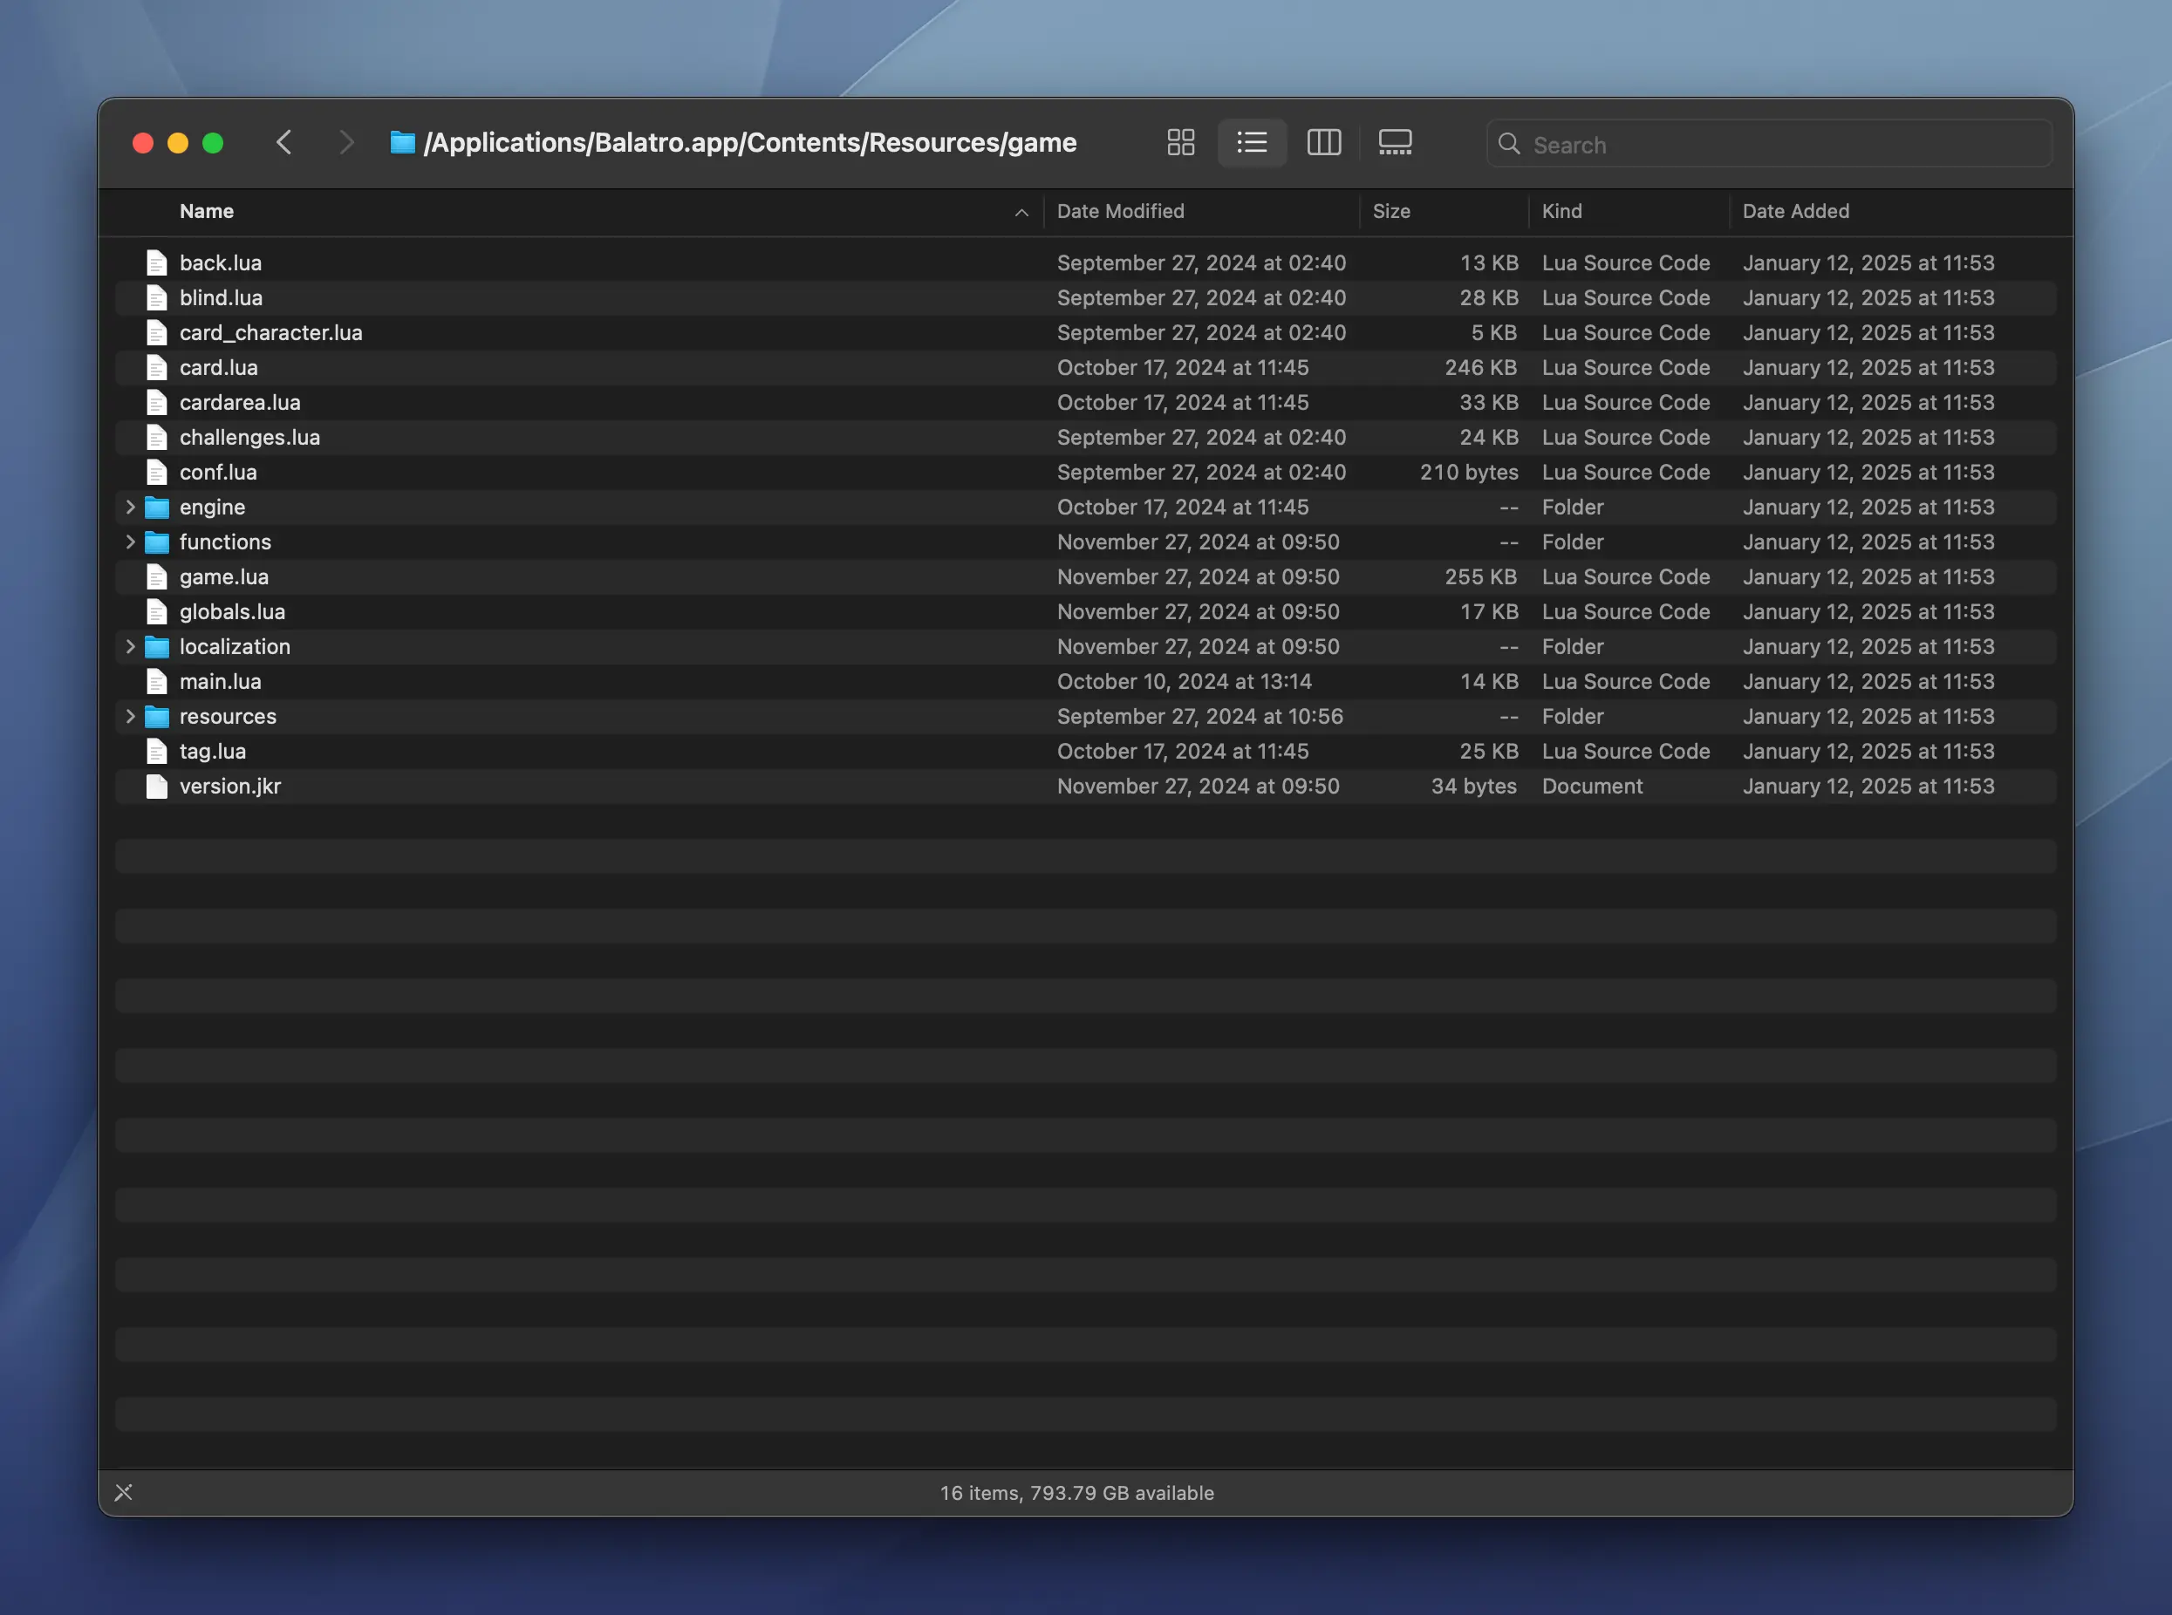Screen dimensions: 2172x1615
Task: Switch to gallery view
Action: (x=1395, y=143)
